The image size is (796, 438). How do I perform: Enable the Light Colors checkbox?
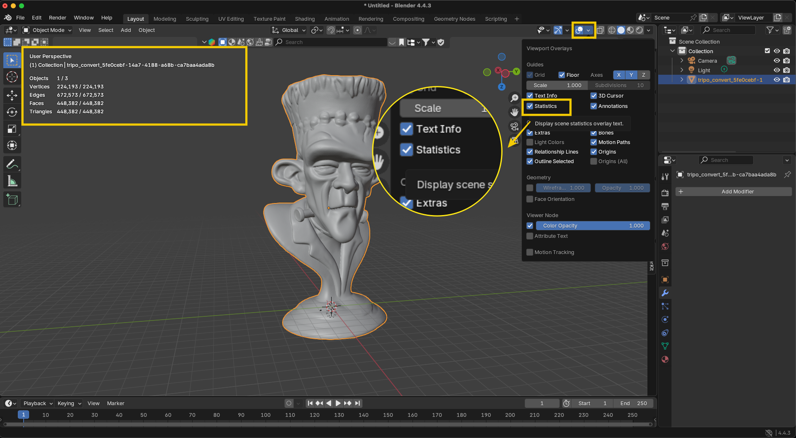click(530, 142)
